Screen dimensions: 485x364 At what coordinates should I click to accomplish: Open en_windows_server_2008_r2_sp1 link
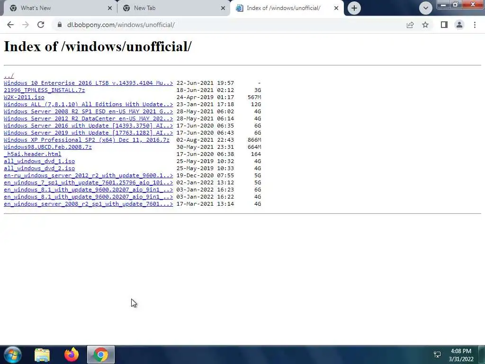(88, 204)
